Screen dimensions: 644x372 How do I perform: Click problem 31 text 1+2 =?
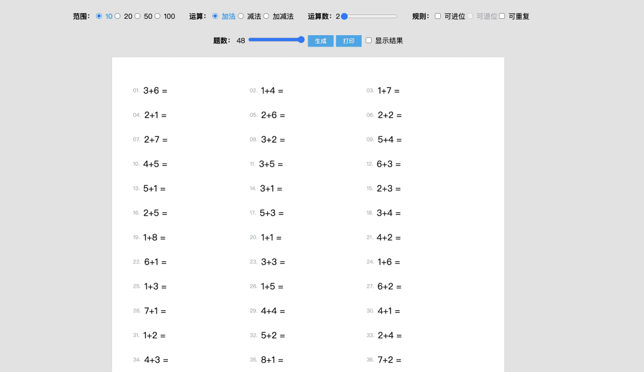(x=154, y=336)
